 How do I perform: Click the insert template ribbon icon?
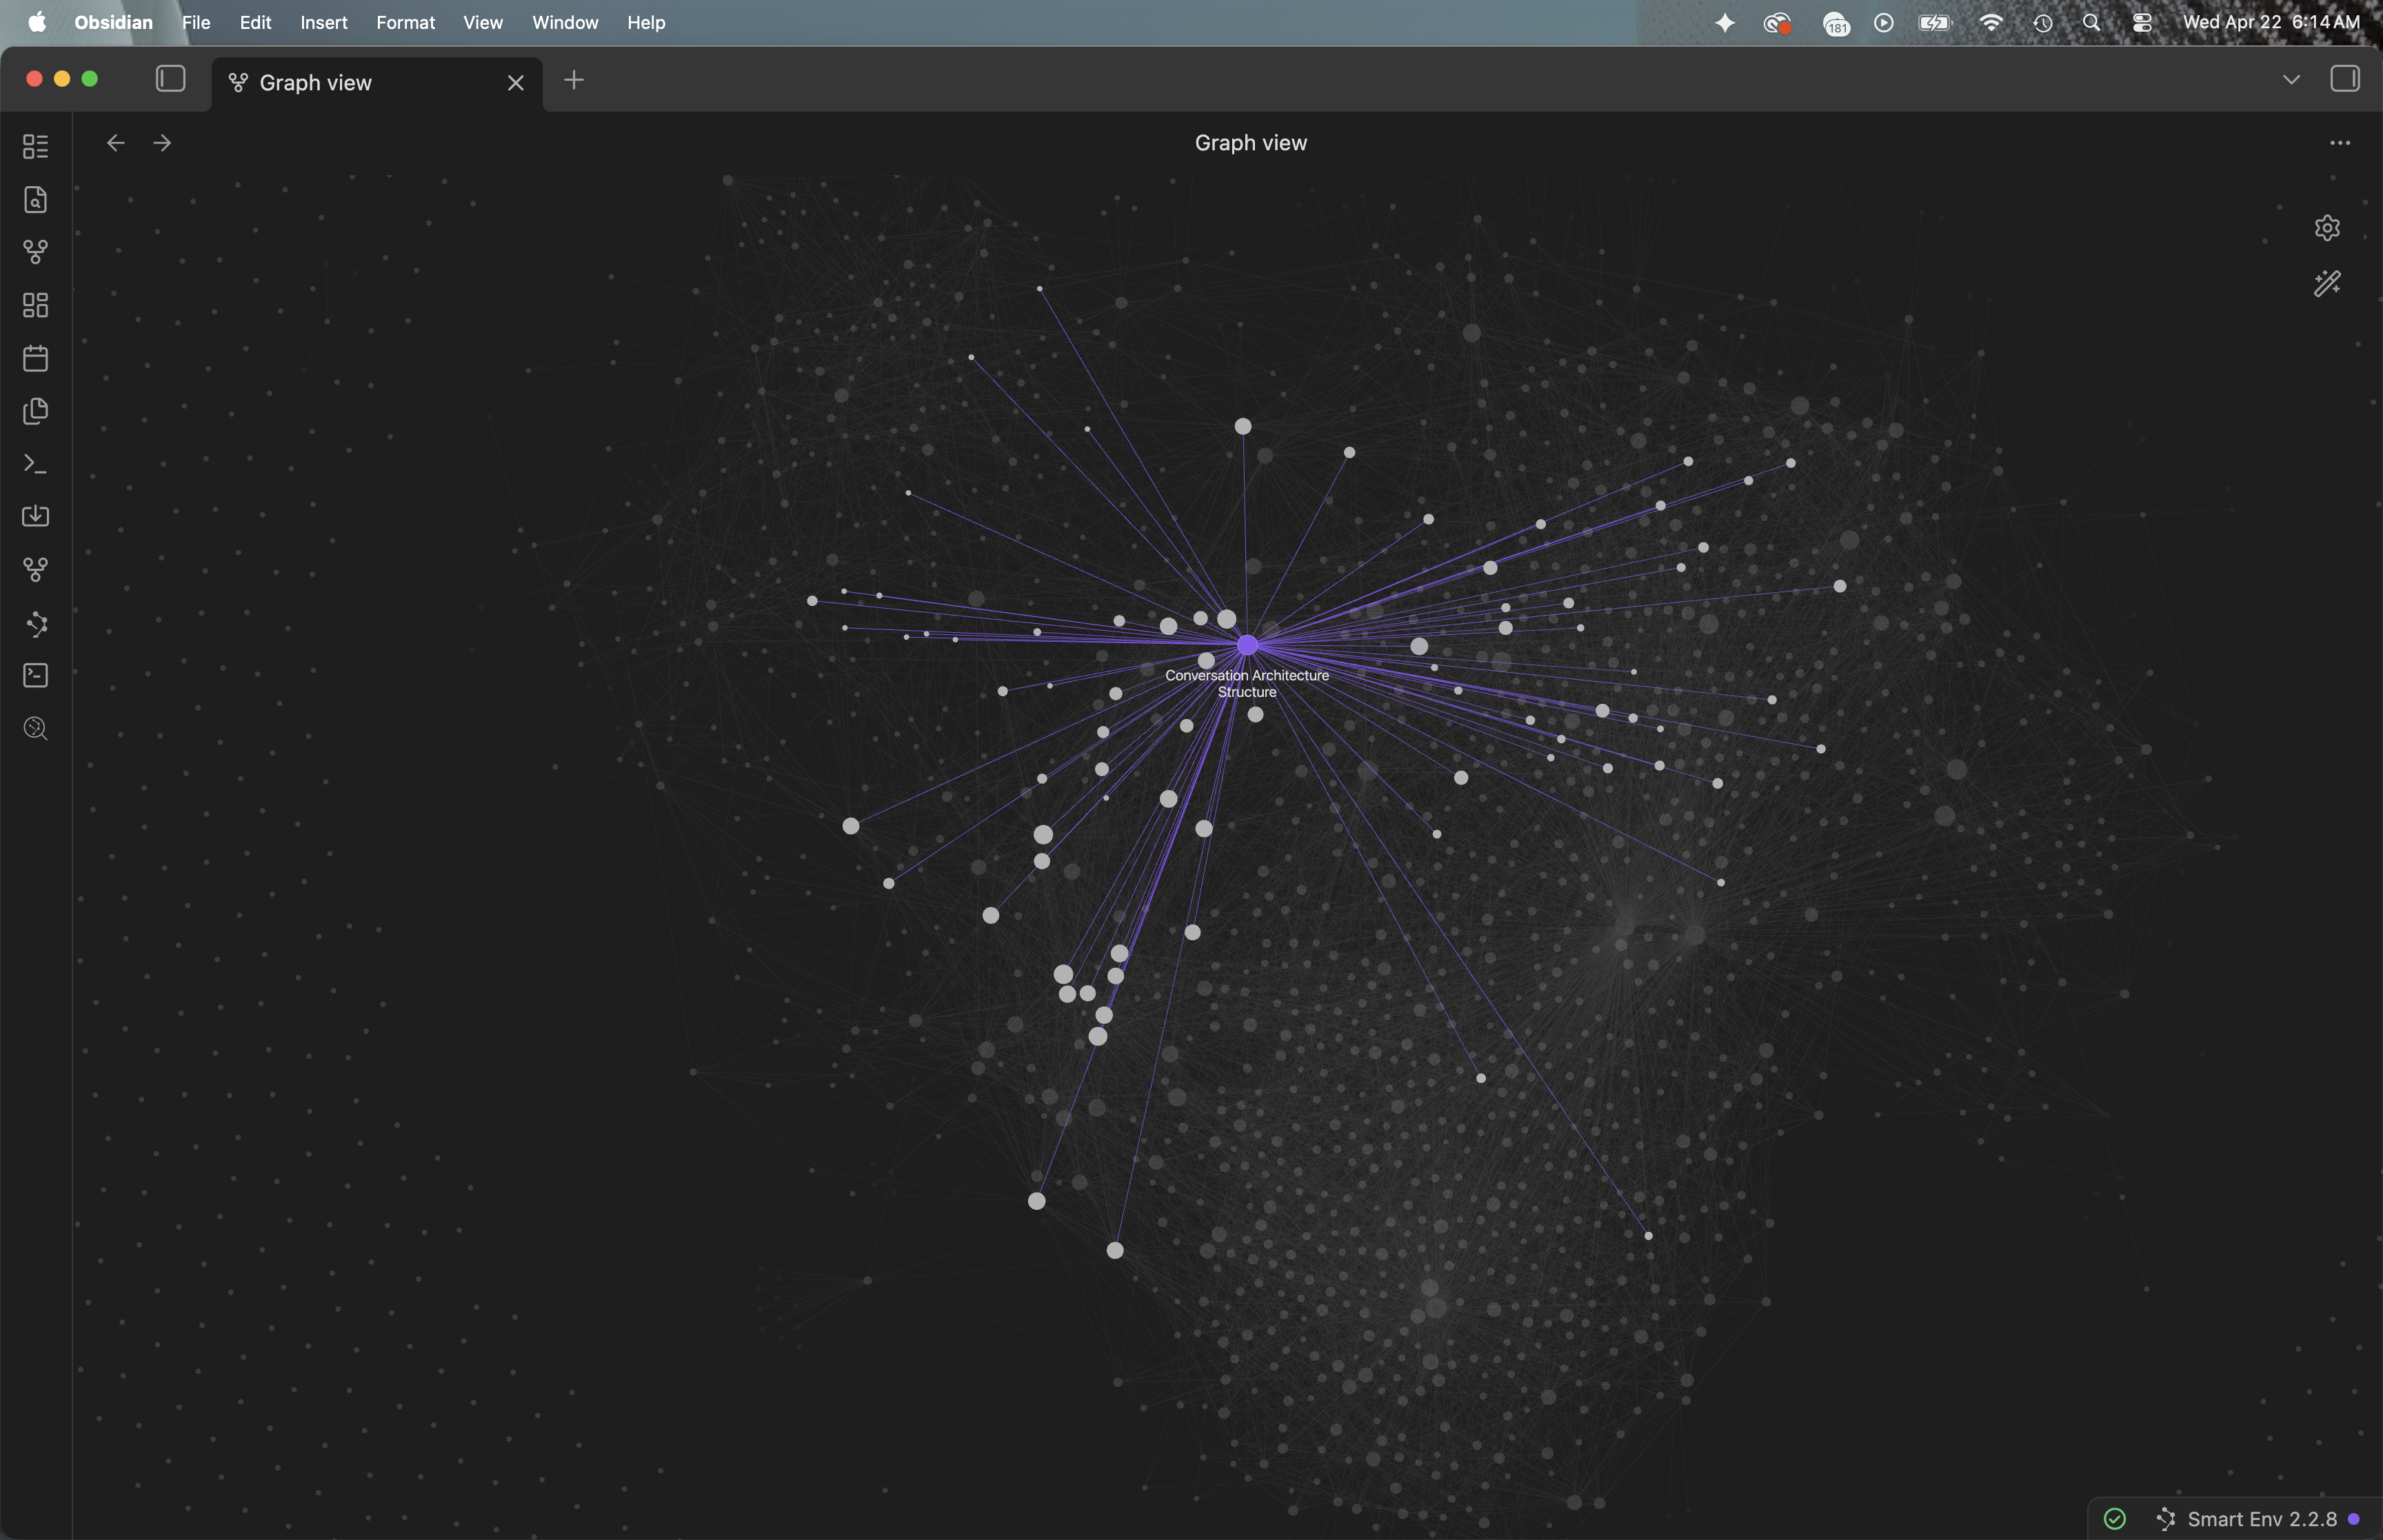[35, 411]
